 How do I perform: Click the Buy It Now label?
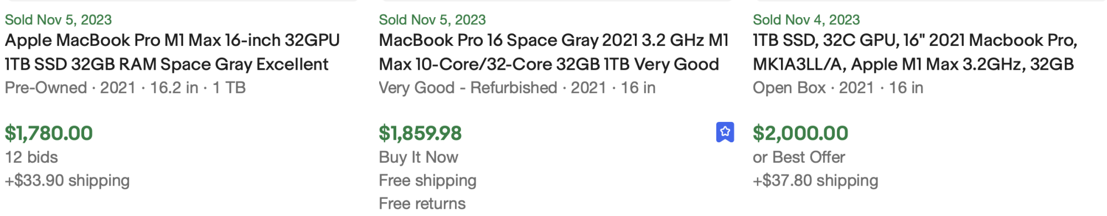coord(418,157)
